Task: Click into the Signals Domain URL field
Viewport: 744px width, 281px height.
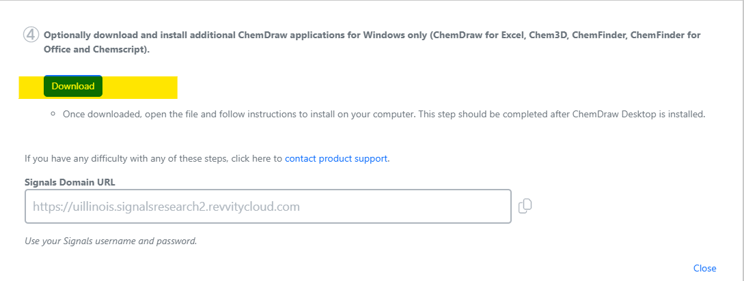Action: (268, 207)
